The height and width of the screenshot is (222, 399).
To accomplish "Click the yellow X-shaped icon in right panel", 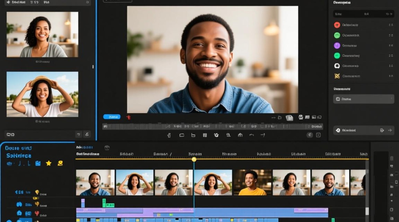I will pyautogui.click(x=337, y=76).
